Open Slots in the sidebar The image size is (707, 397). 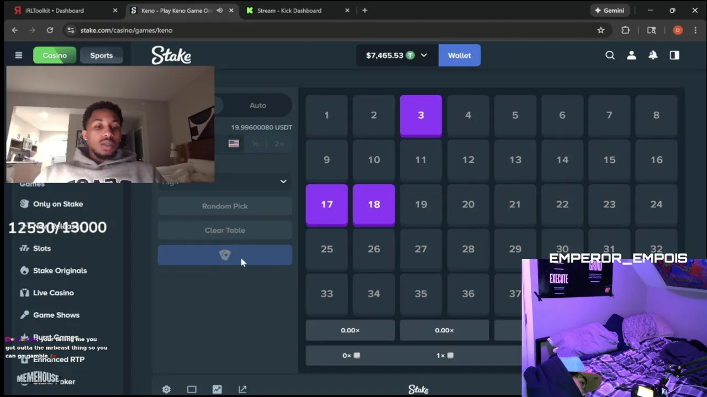pyautogui.click(x=42, y=248)
